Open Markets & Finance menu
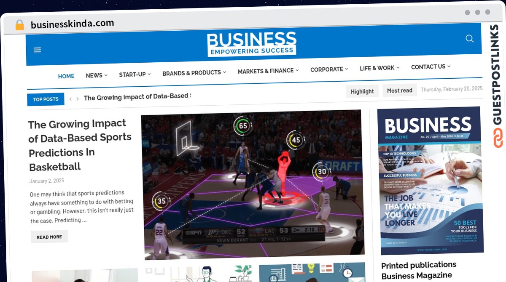 click(268, 71)
